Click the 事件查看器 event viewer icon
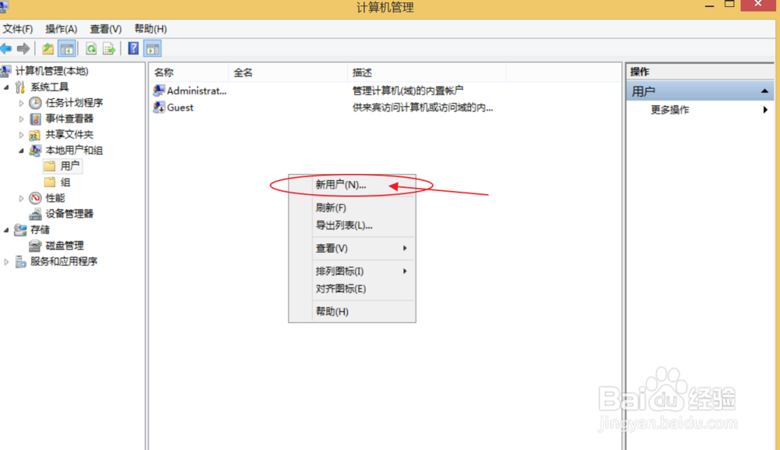The width and height of the screenshot is (780, 450). (34, 119)
